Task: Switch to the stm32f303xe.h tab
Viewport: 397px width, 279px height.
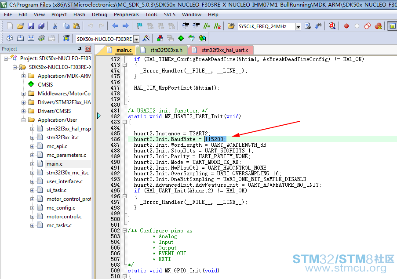Action: [162, 50]
